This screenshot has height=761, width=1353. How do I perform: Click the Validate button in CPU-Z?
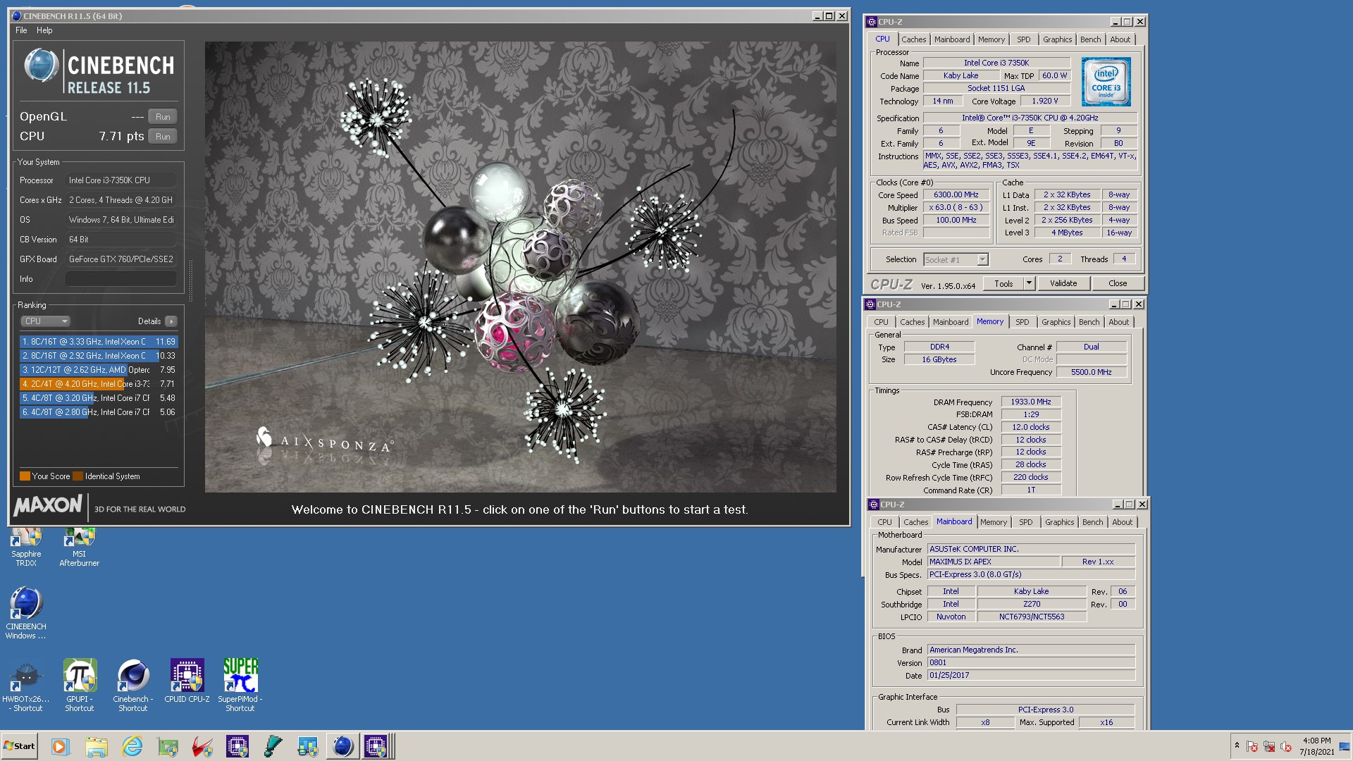(1063, 284)
